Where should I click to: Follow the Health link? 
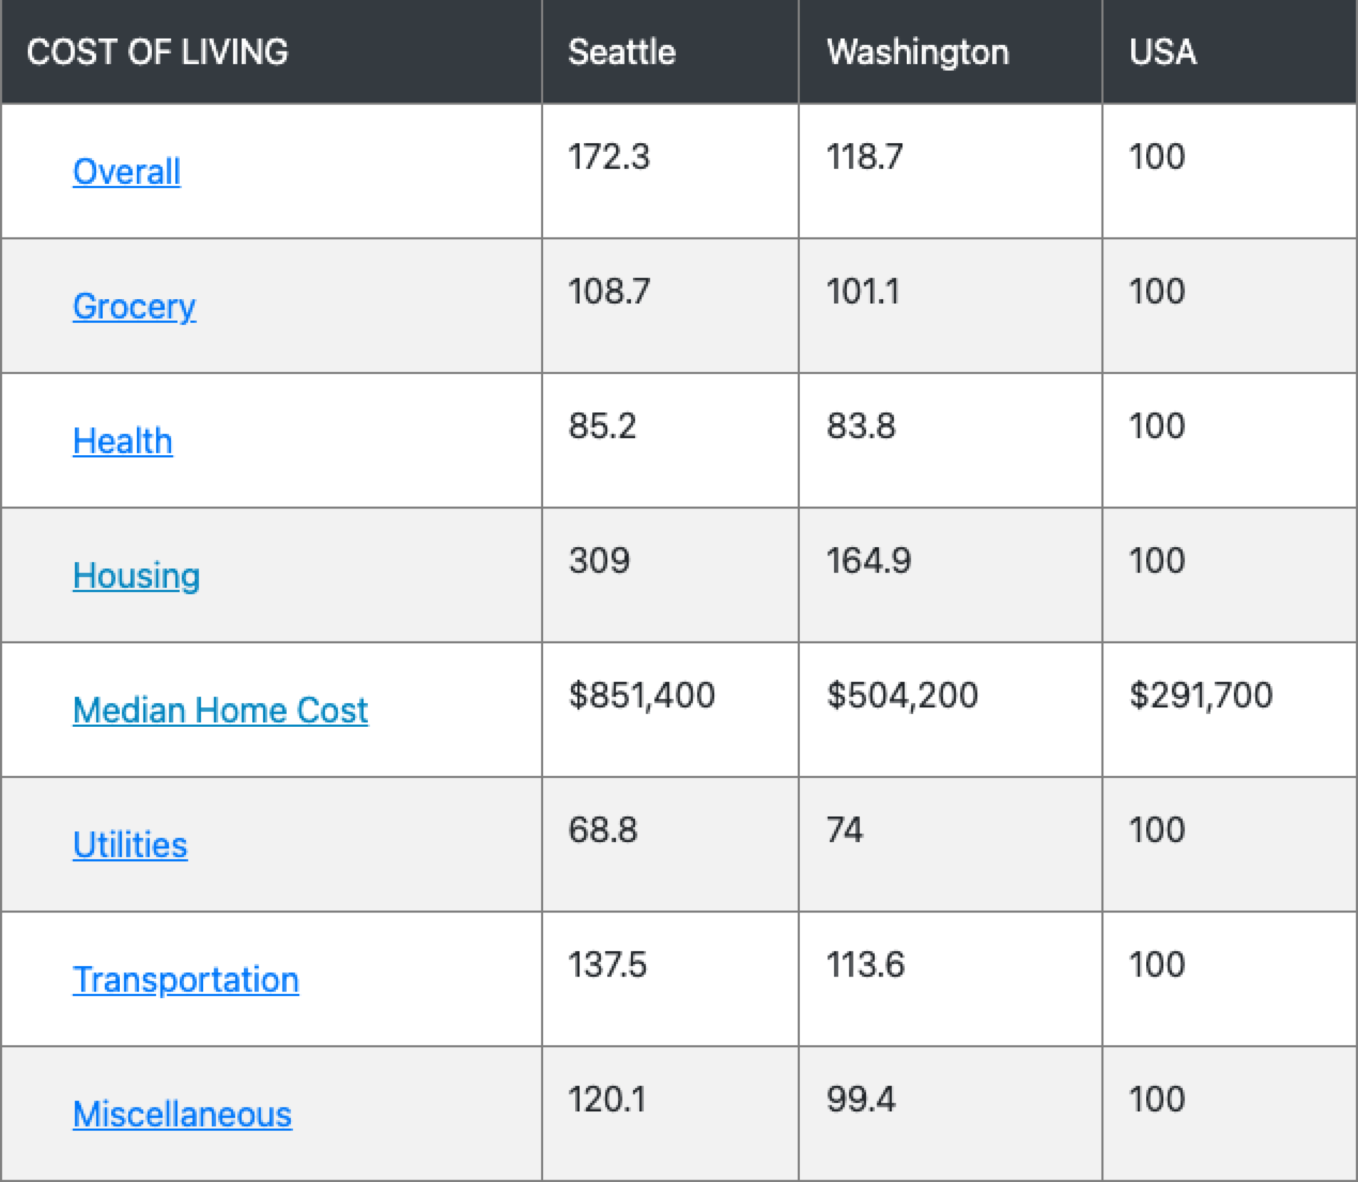(x=123, y=441)
